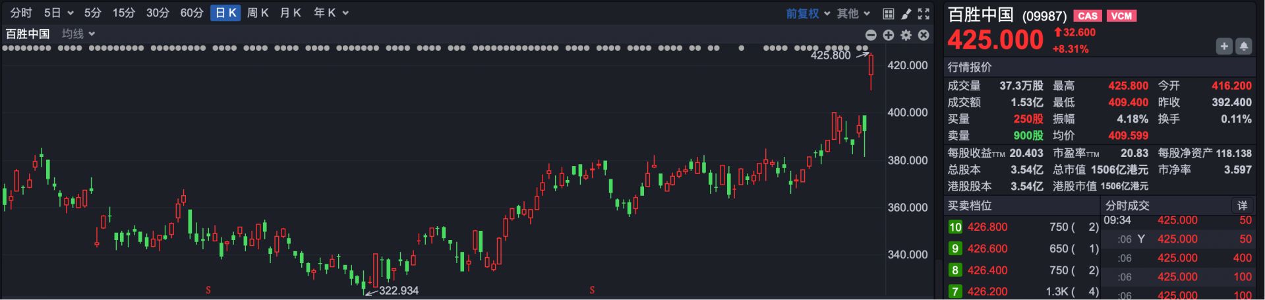The height and width of the screenshot is (300, 1265).
Task: Switch to 周K weekly chart tab
Action: tap(258, 13)
